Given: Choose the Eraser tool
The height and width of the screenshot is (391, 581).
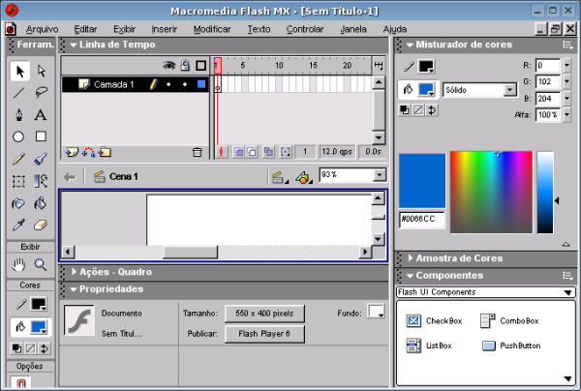Looking at the screenshot, I should 41,225.
